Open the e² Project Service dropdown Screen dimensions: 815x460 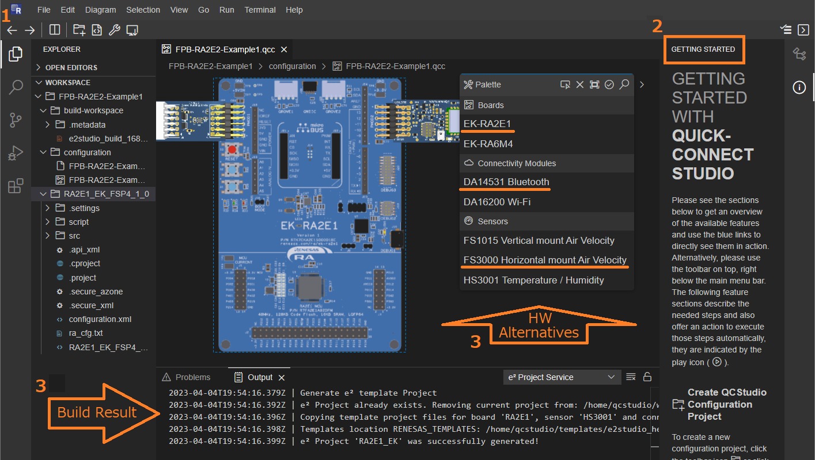click(x=561, y=377)
